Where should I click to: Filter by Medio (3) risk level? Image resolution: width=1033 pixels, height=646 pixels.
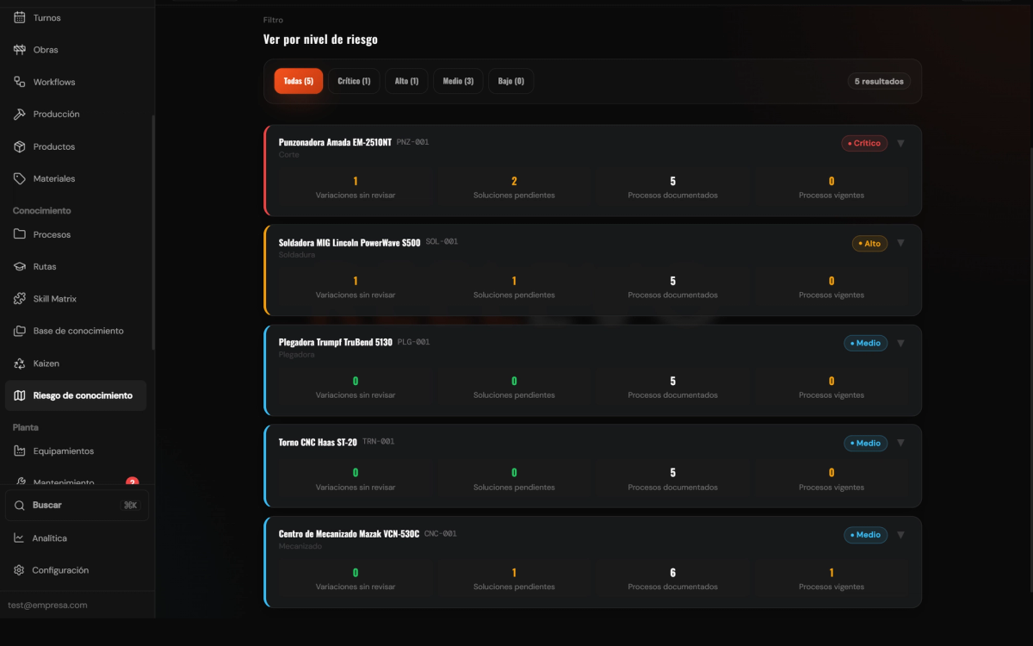(x=458, y=81)
